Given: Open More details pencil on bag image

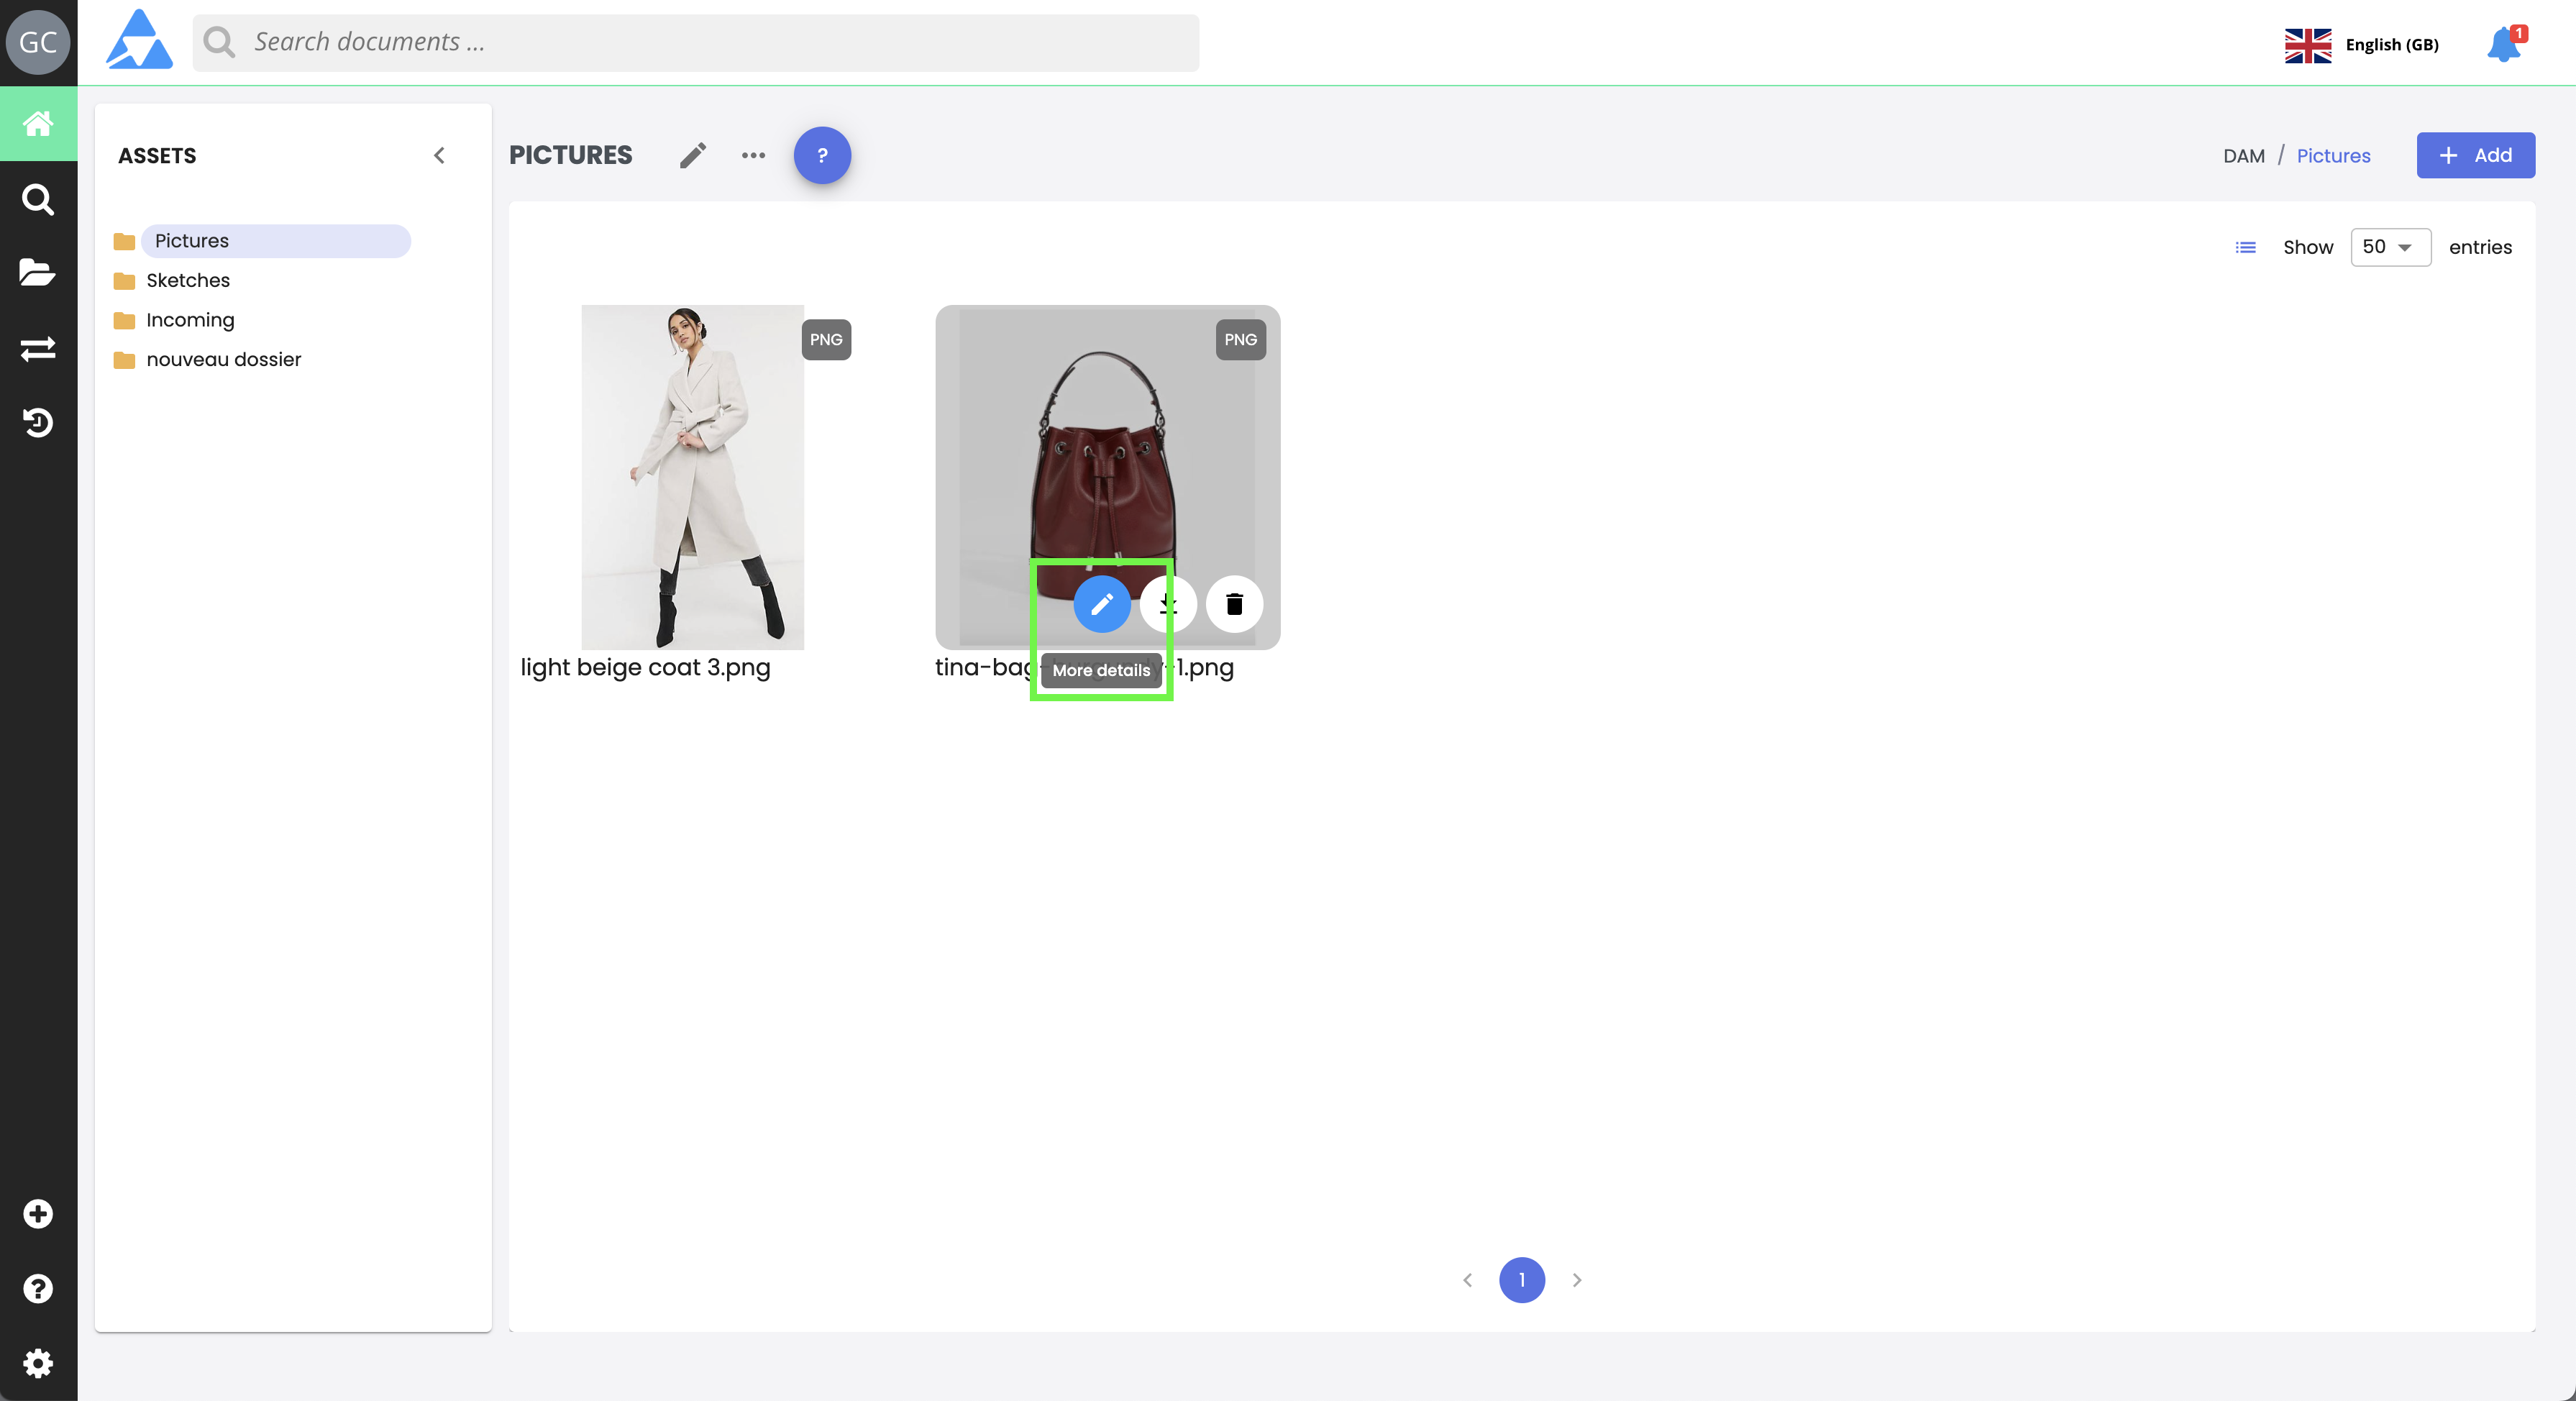Looking at the screenshot, I should 1101,604.
